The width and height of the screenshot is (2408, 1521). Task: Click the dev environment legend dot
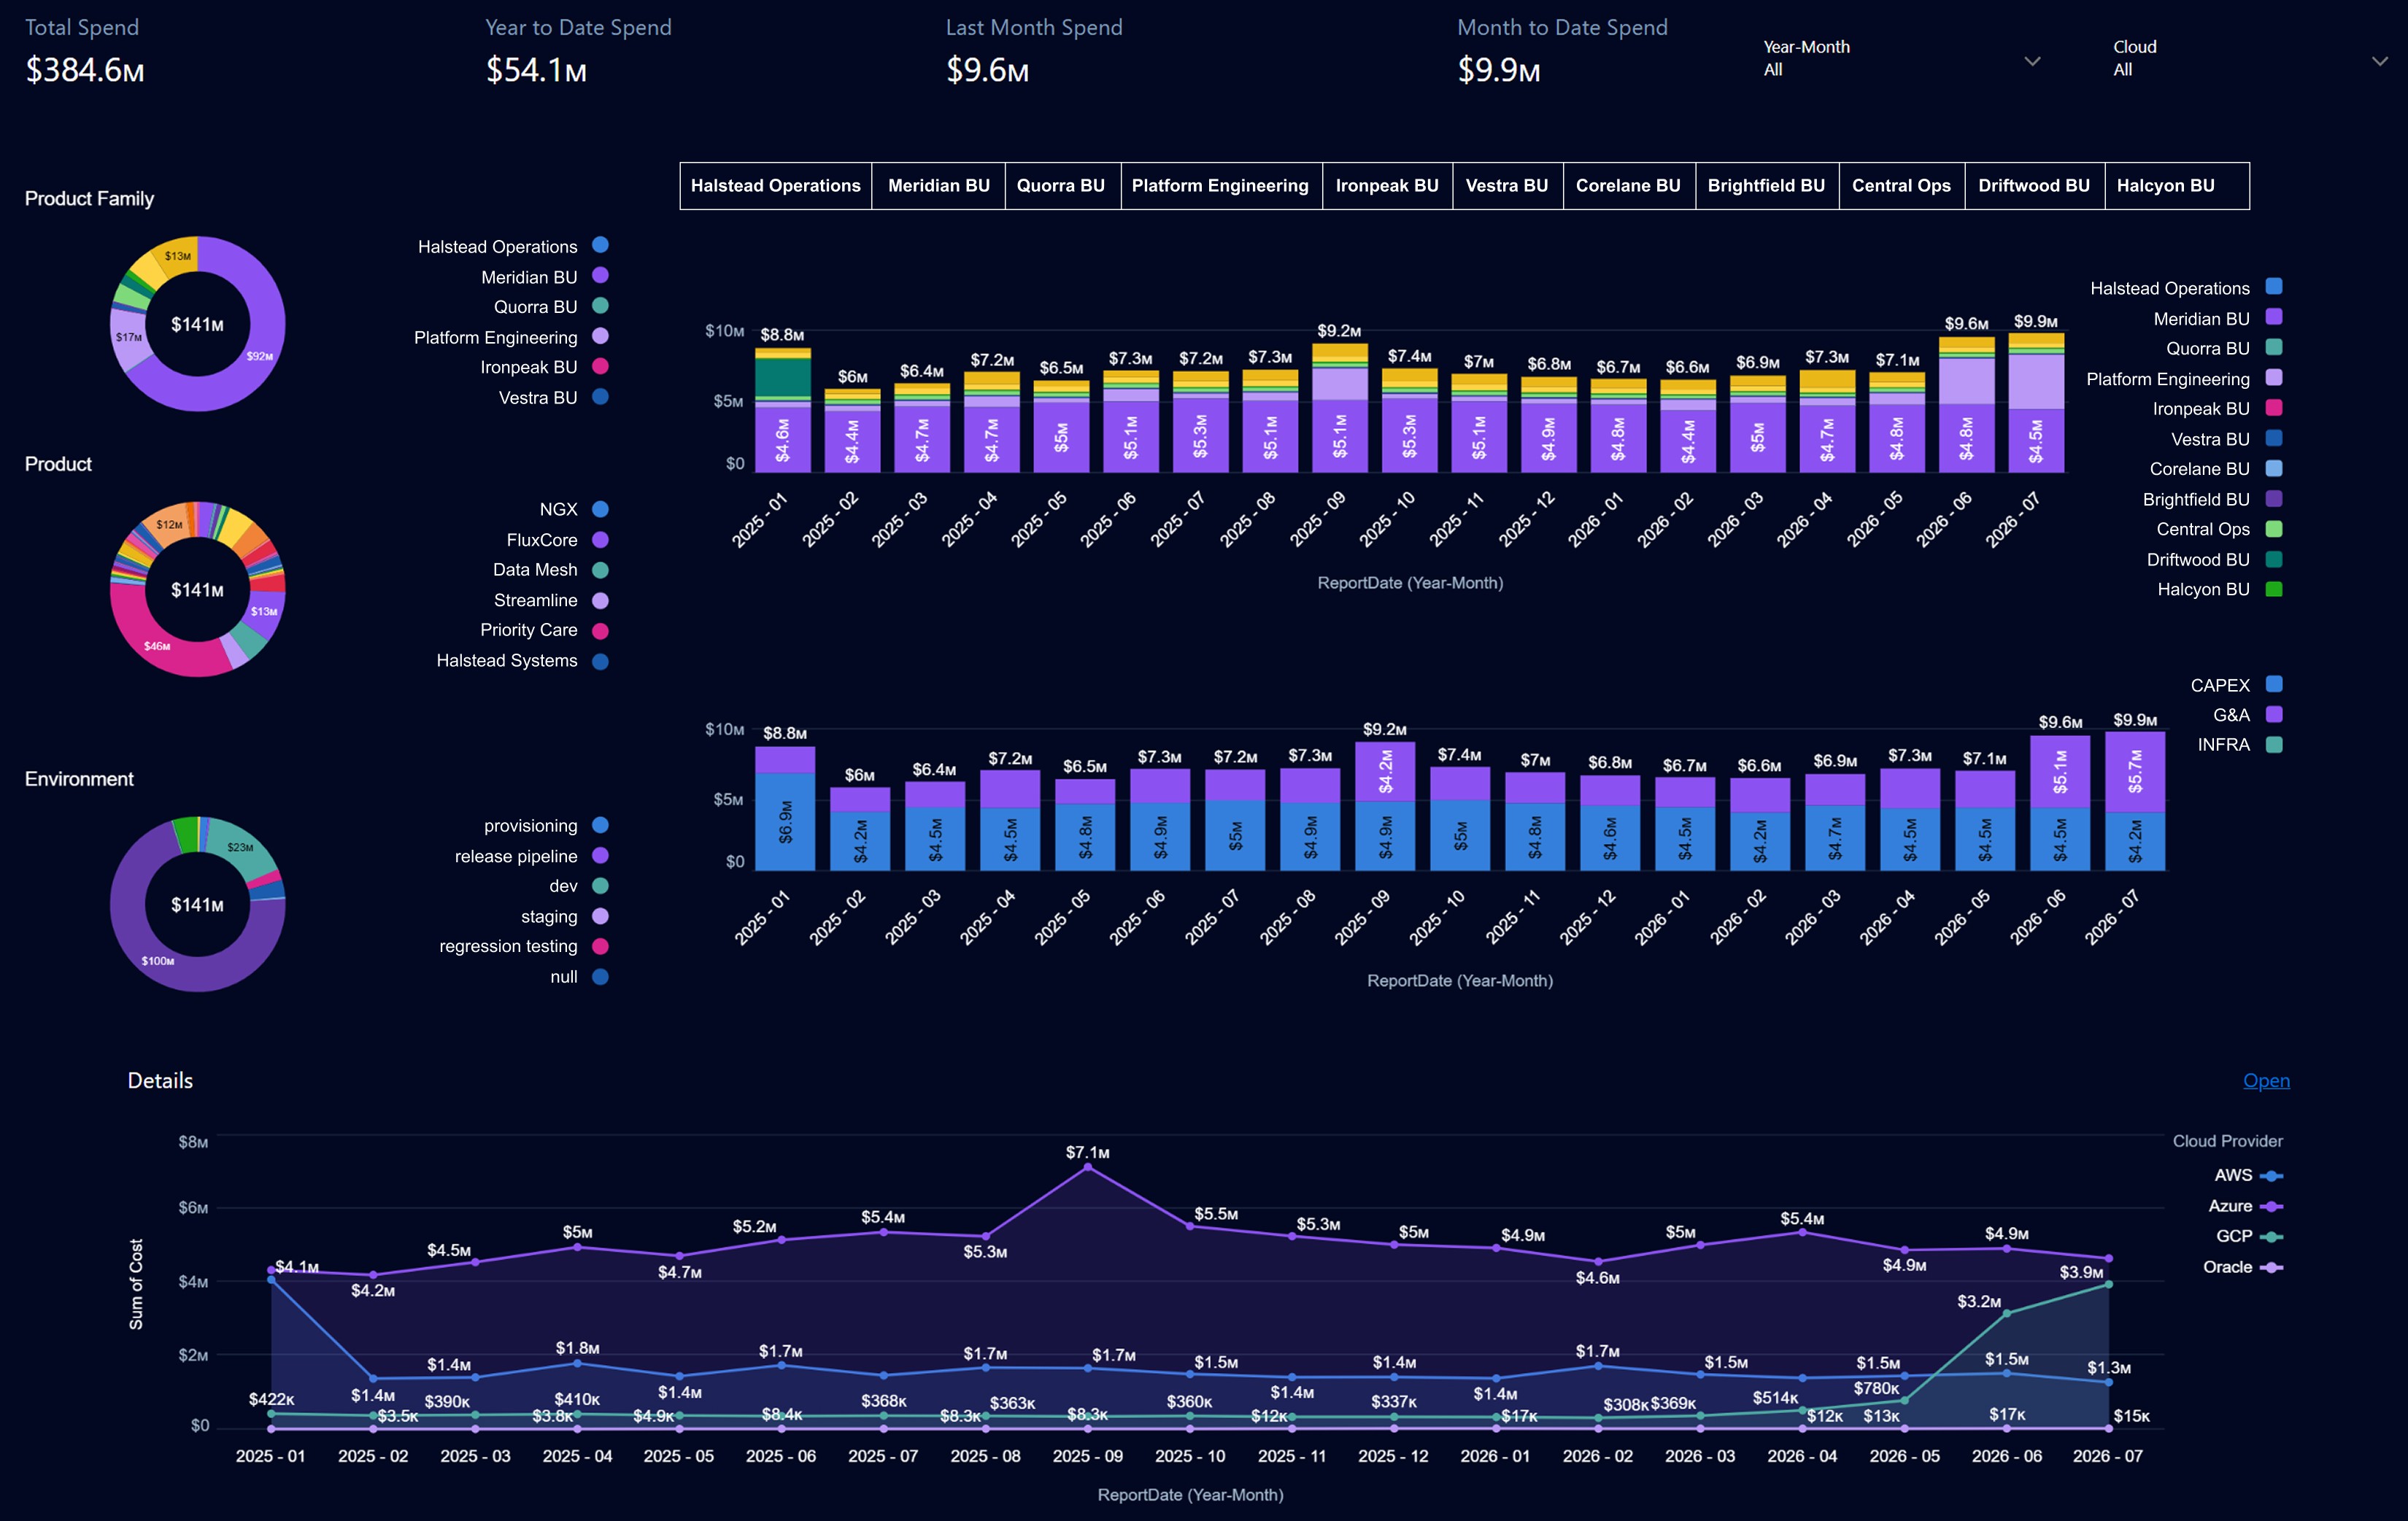click(x=600, y=885)
